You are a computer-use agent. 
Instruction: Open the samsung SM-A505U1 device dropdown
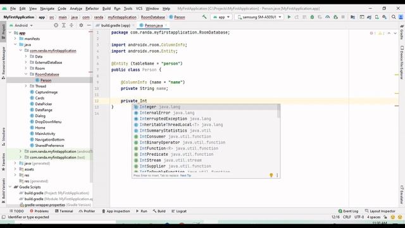259,17
